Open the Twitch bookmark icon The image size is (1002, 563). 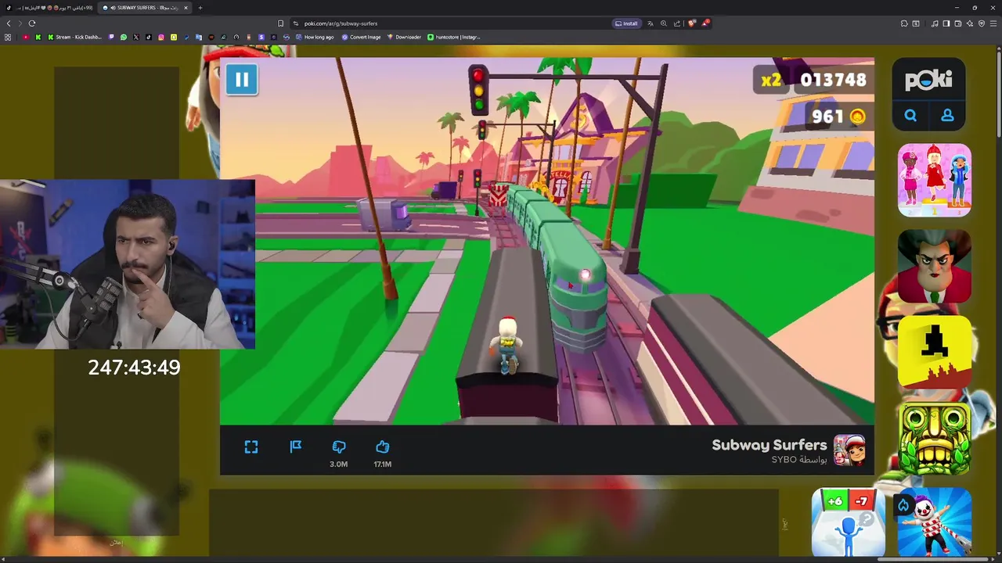pyautogui.click(x=111, y=37)
